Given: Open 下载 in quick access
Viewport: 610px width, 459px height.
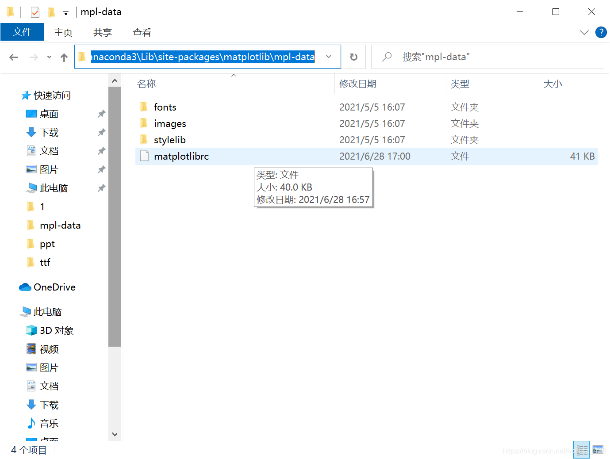Looking at the screenshot, I should tap(49, 133).
